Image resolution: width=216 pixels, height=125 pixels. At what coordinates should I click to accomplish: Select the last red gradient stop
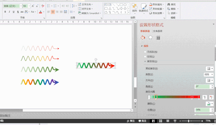click(x=199, y=97)
